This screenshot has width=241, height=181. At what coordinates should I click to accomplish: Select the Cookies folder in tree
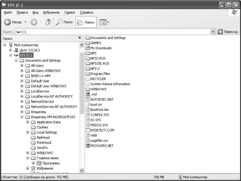coord(39,127)
